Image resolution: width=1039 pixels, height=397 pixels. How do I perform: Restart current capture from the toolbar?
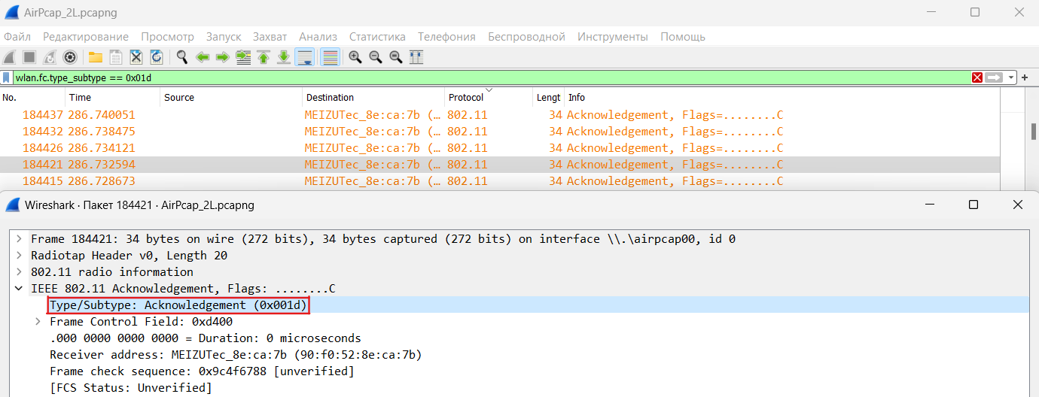[49, 57]
